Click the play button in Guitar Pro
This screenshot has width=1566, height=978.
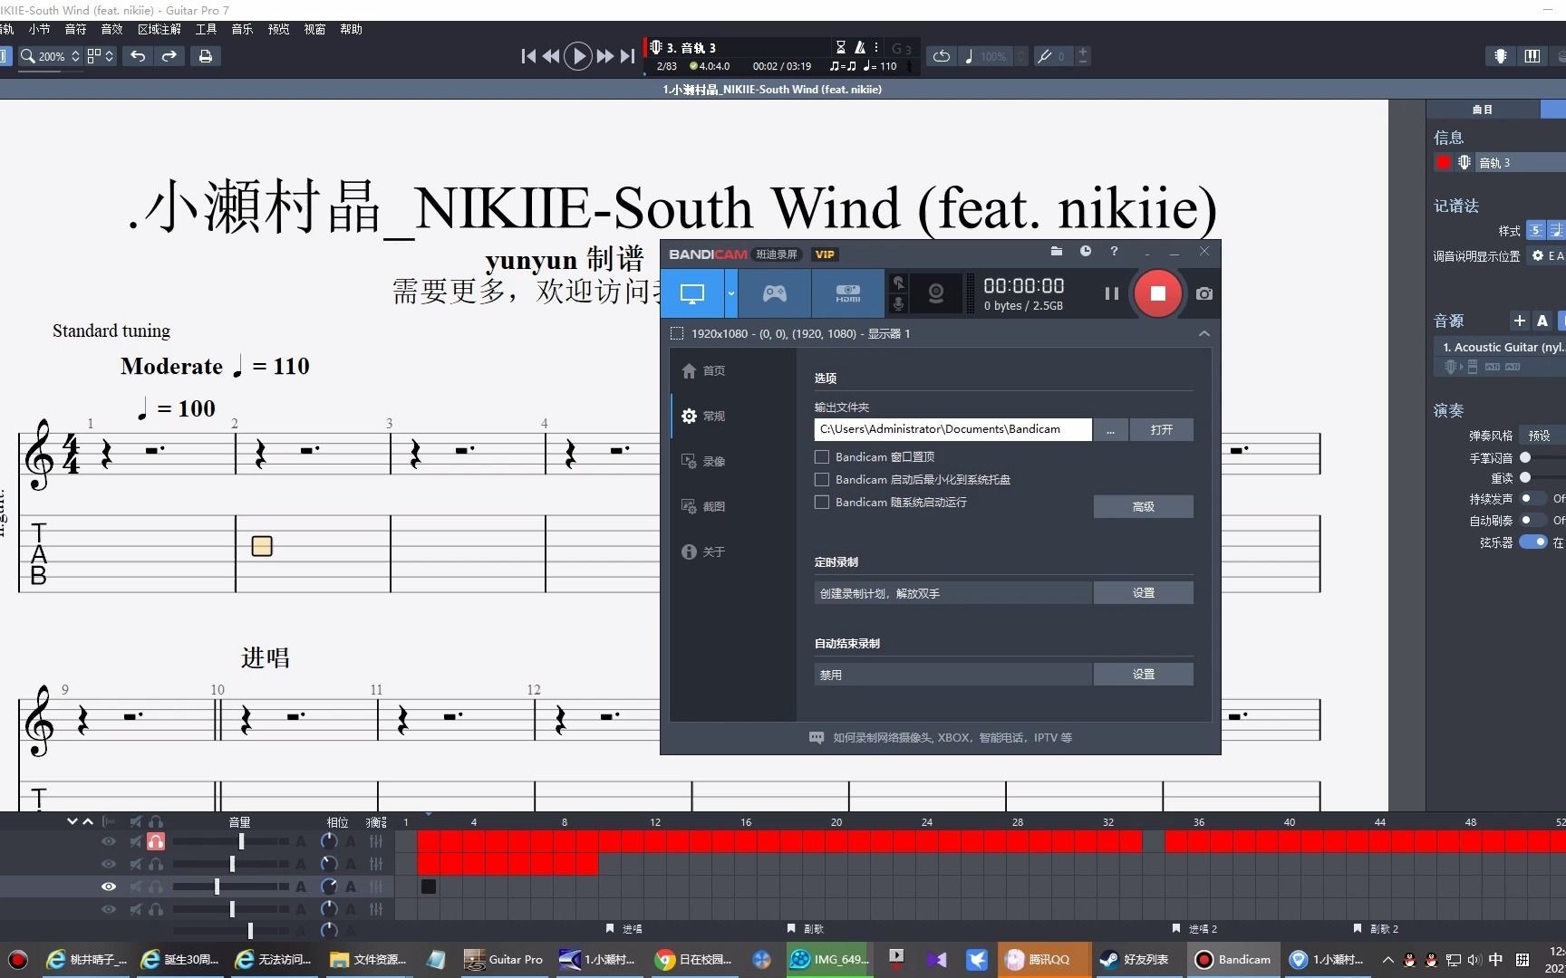pos(577,56)
